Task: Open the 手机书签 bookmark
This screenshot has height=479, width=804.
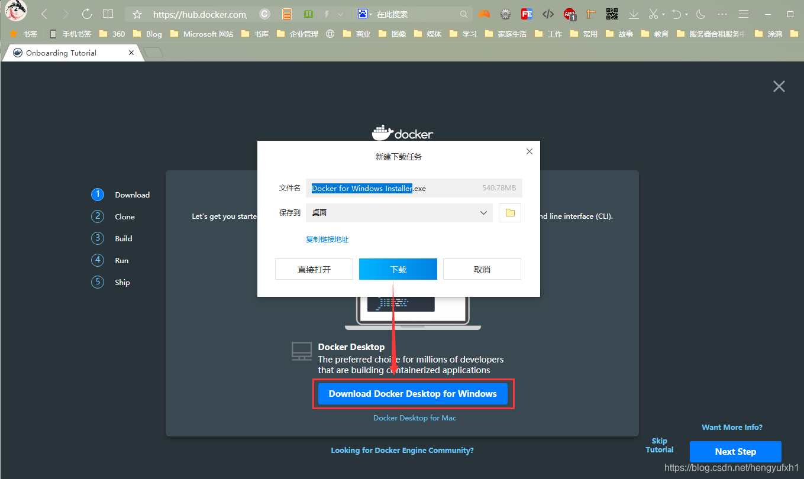Action: pyautogui.click(x=70, y=34)
